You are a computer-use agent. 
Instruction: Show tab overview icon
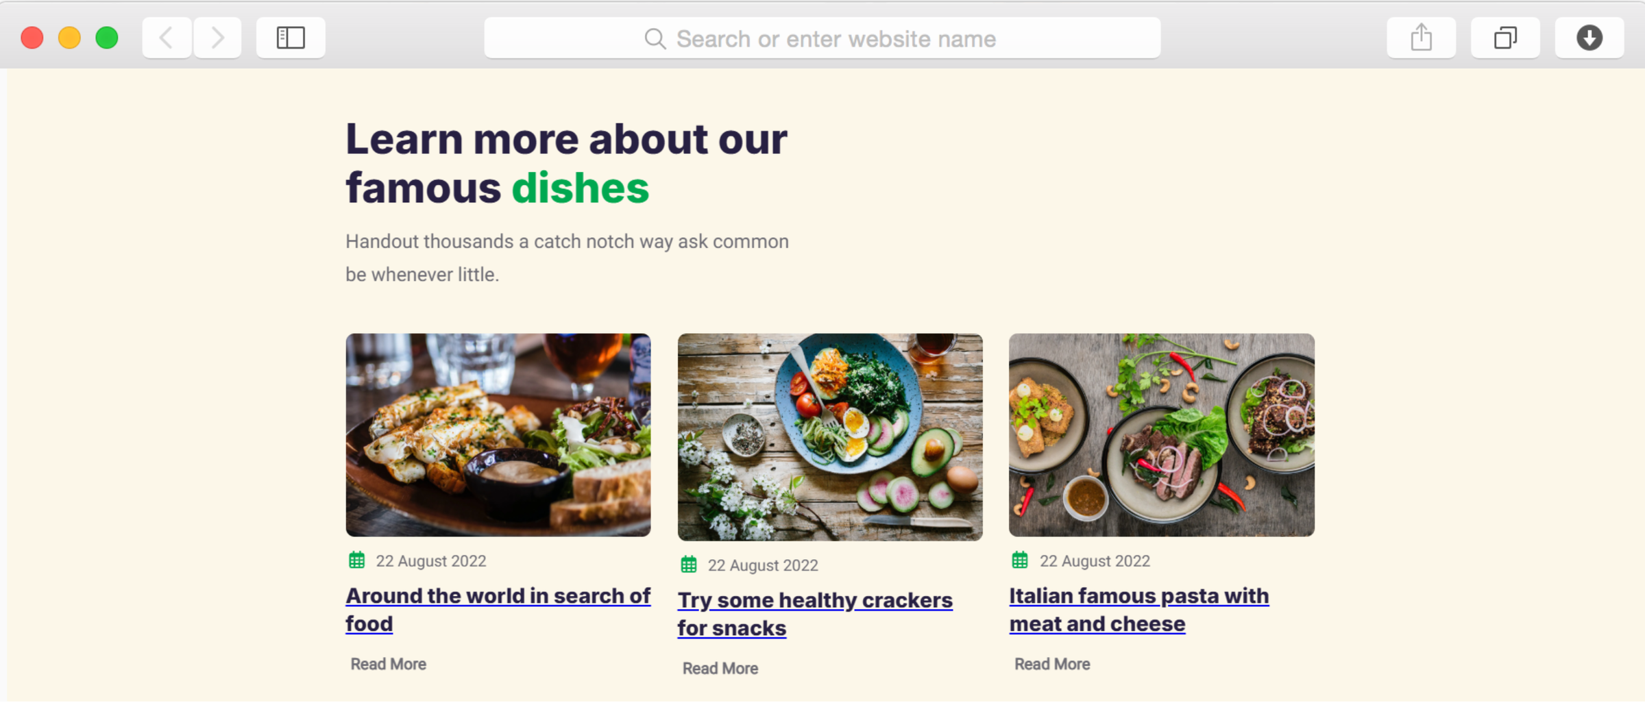[1505, 38]
